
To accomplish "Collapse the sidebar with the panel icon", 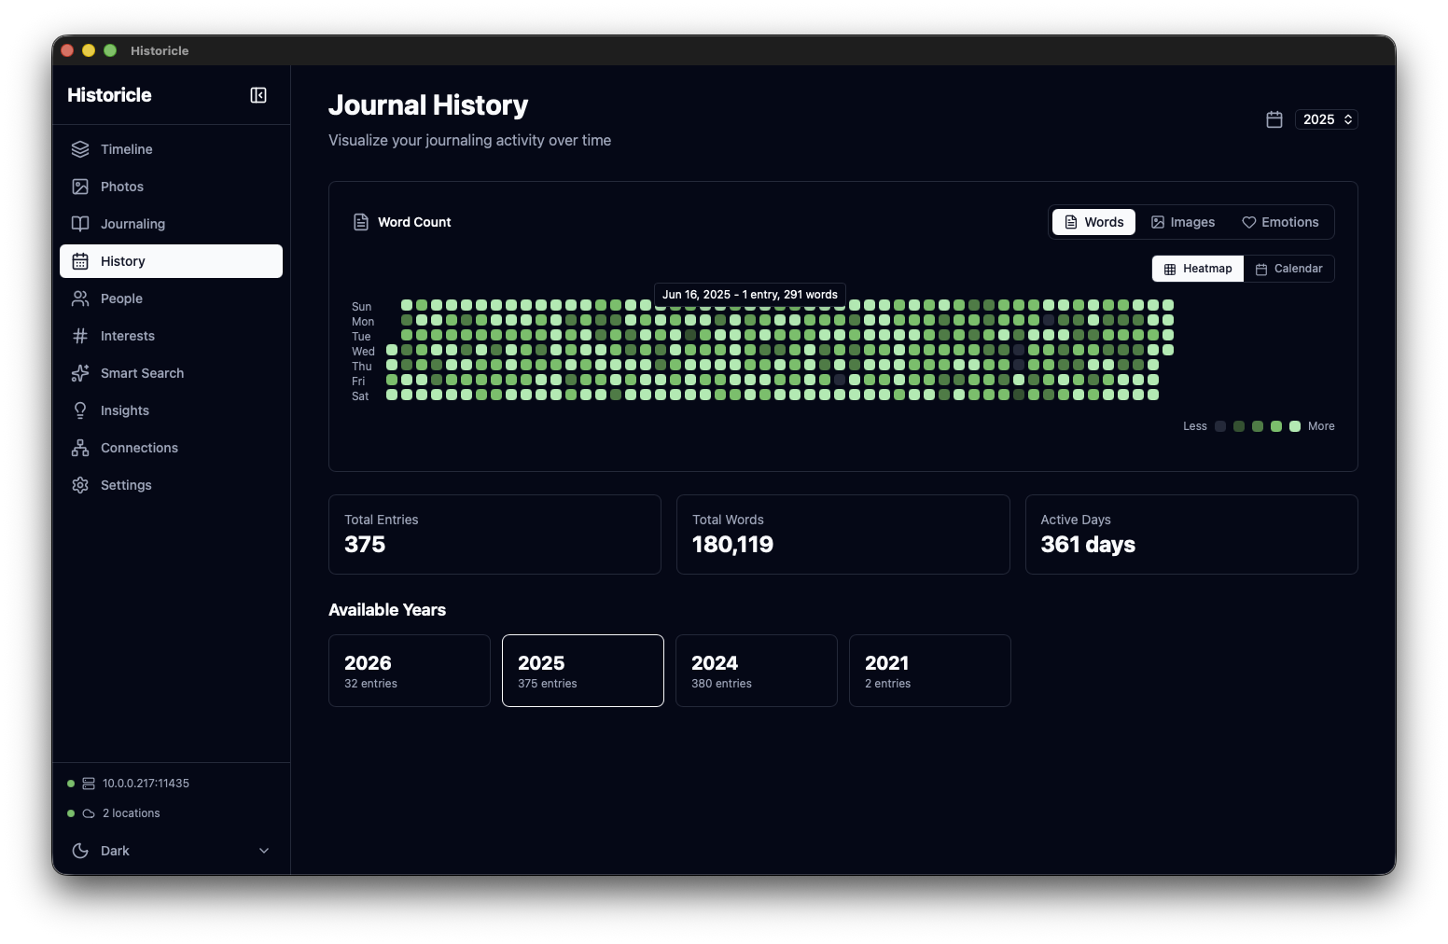I will click(258, 95).
